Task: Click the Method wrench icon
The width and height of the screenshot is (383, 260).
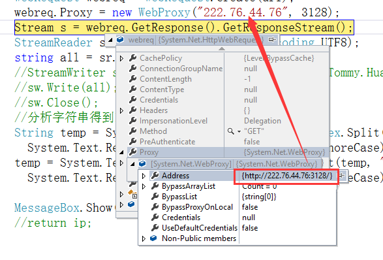Action: click(133, 131)
